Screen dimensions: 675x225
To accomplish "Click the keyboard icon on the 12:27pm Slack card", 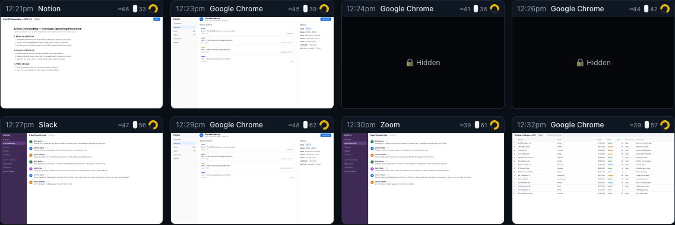I will point(120,125).
